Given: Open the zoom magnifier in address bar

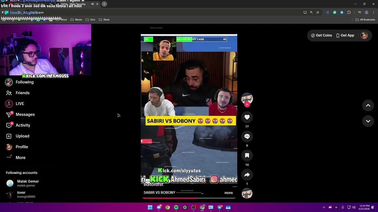Looking at the screenshot, I should pos(311,12).
